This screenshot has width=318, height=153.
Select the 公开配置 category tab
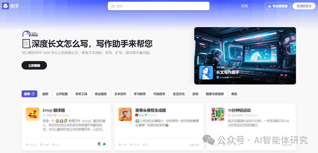pos(62,94)
